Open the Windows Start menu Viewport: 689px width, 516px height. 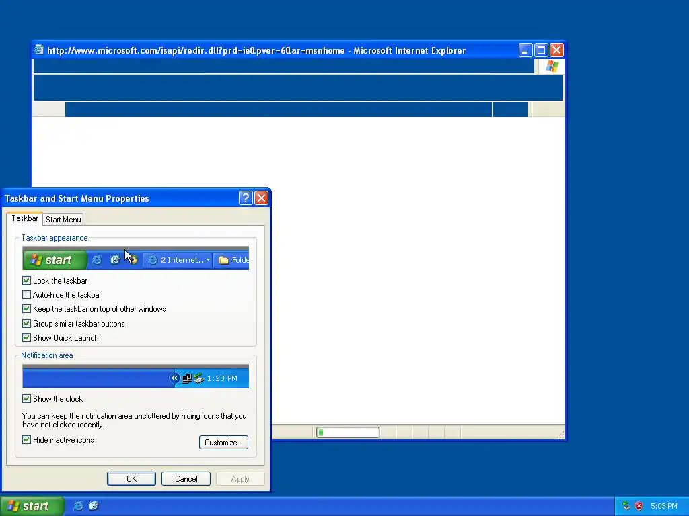(32, 506)
